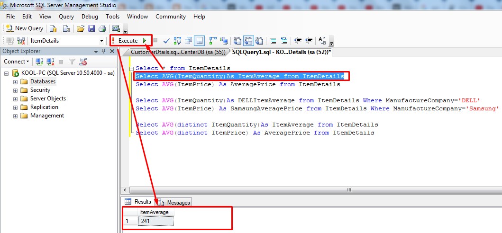Switch output to Results to Text
This screenshot has width=502, height=233.
coord(237,41)
